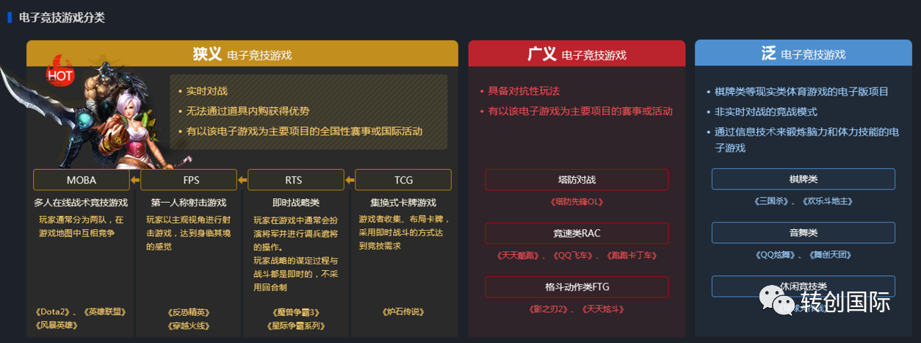Click the WeChat logo icon in watermark
Screen dimensions: 921x343
(x=778, y=299)
